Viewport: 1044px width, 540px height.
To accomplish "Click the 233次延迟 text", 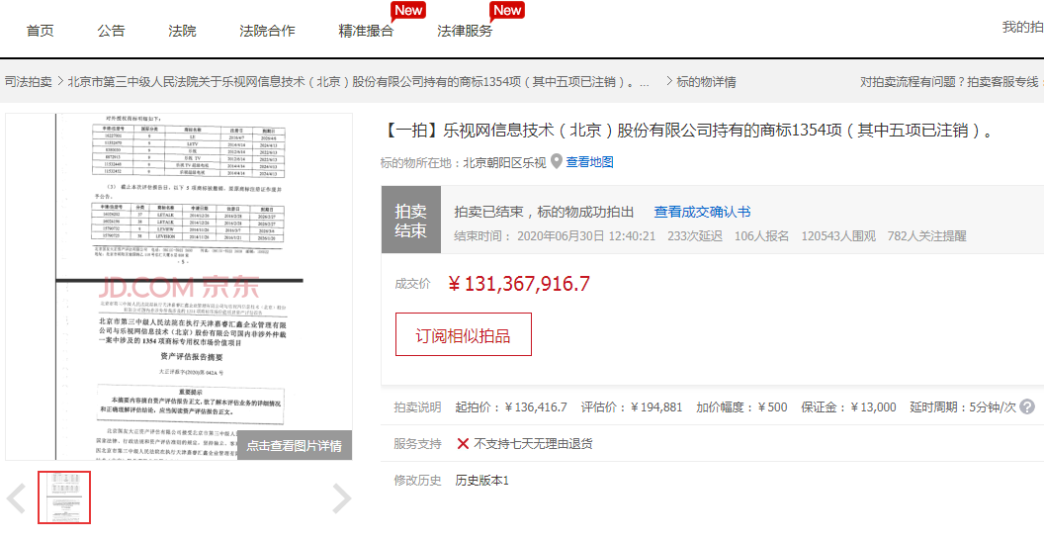I will pos(695,235).
